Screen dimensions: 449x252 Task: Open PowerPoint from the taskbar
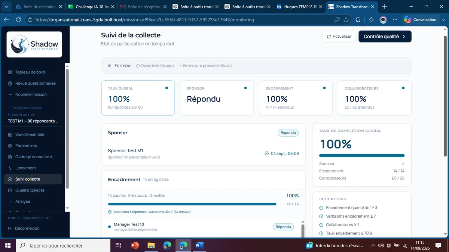pyautogui.click(x=135, y=245)
